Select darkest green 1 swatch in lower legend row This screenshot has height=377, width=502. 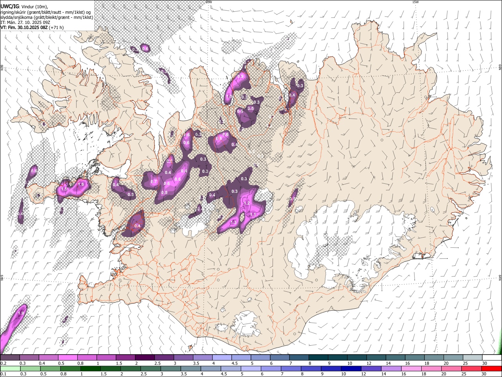point(90,368)
